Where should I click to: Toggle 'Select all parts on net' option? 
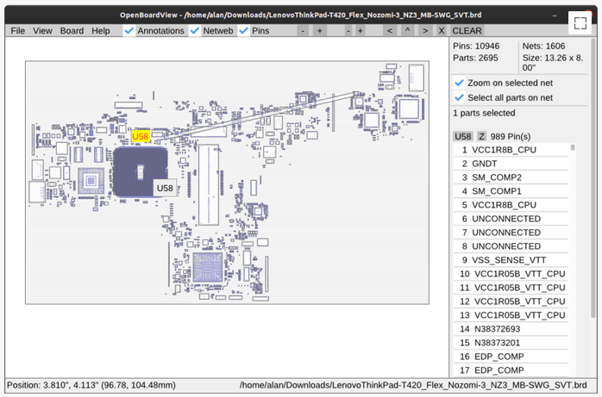click(460, 97)
